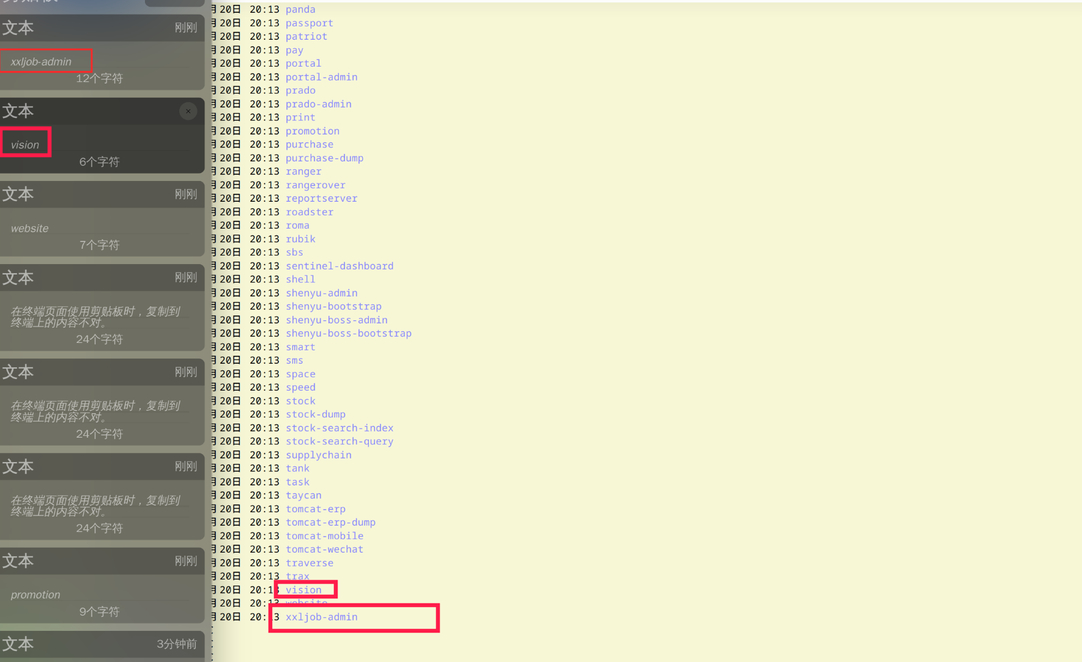Click the 12个字符 character count label
Viewport: 1082px width, 662px height.
point(99,78)
